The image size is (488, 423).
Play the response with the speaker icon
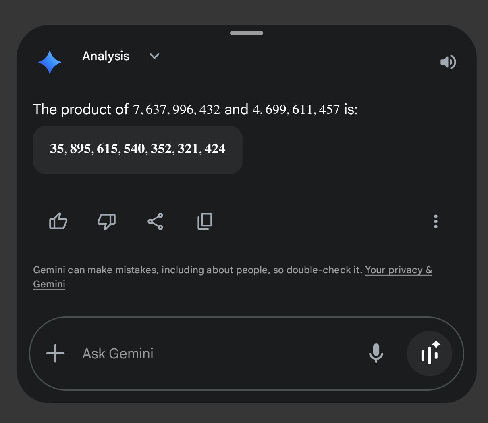point(448,62)
